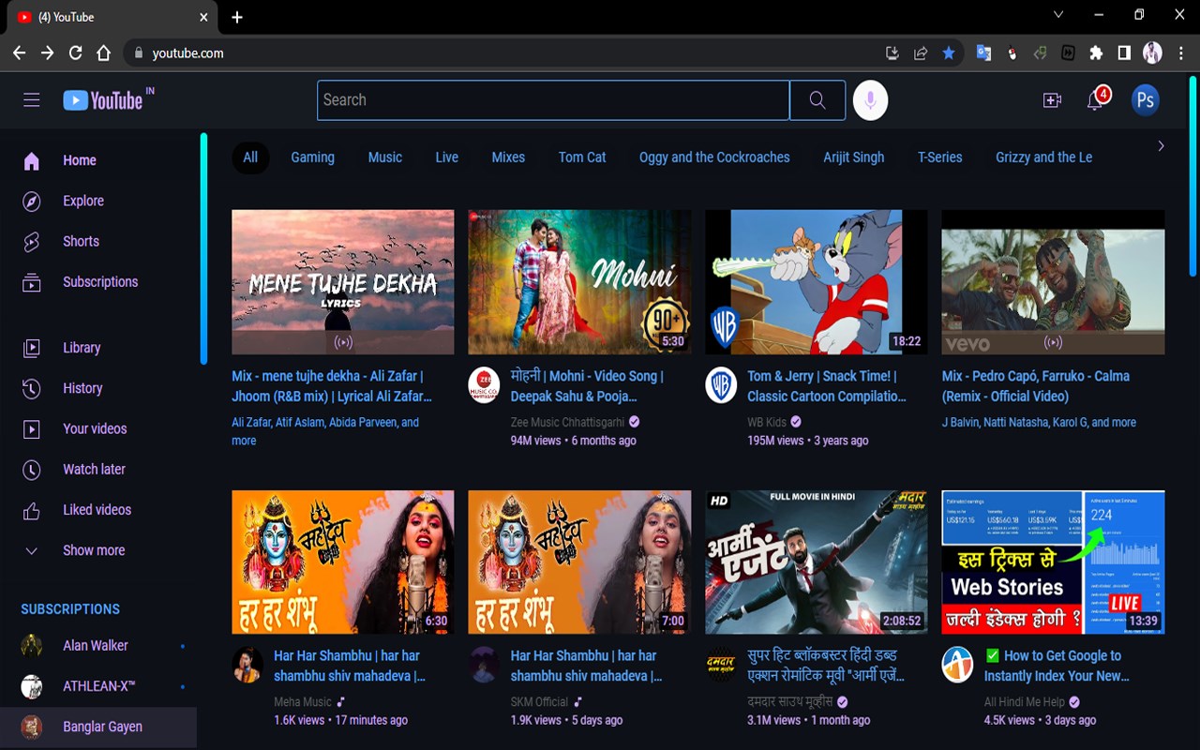Click the SKM Official channel name

tap(539, 701)
